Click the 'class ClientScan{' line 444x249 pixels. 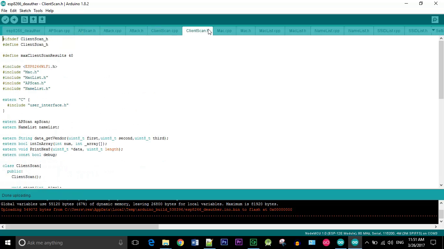point(22,166)
